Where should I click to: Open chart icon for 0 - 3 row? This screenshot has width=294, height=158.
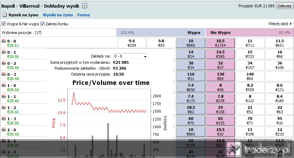3,74
